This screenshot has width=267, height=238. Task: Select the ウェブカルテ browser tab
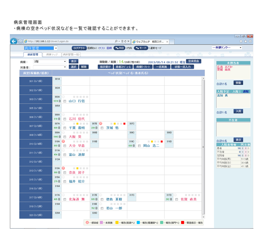[150, 42]
